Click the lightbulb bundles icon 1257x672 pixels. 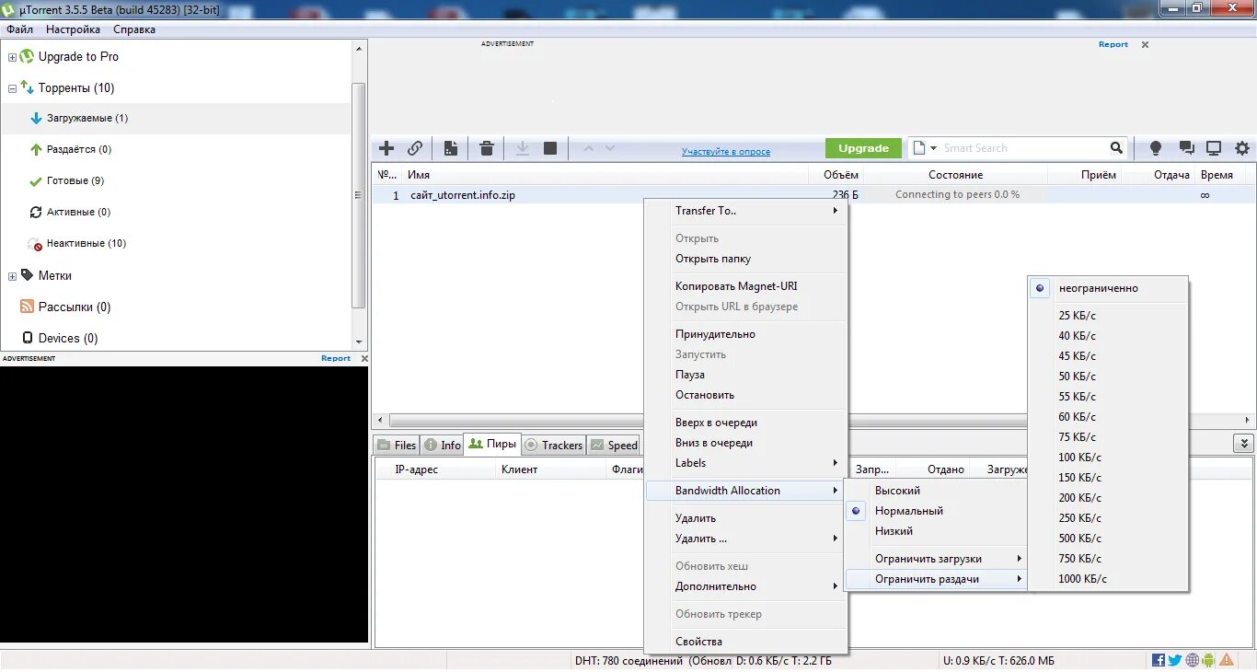[1156, 148]
